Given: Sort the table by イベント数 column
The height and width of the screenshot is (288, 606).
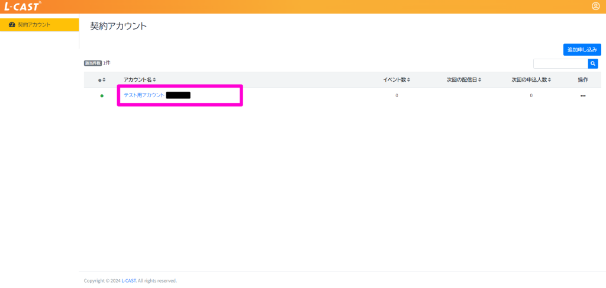Looking at the screenshot, I should (x=397, y=80).
